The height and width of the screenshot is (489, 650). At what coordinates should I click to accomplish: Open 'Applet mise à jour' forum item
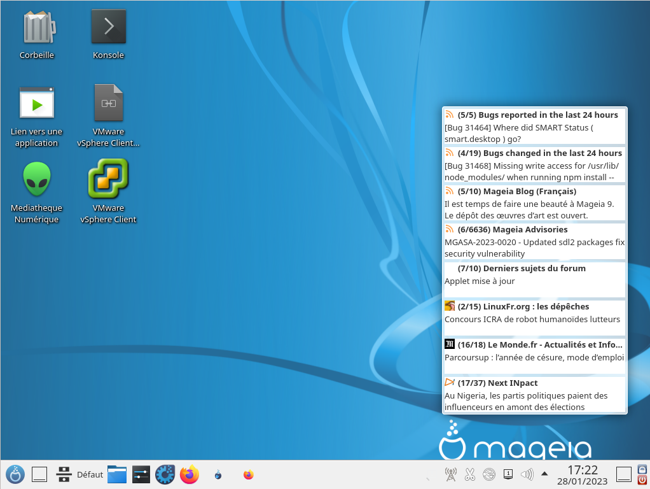pos(480,281)
